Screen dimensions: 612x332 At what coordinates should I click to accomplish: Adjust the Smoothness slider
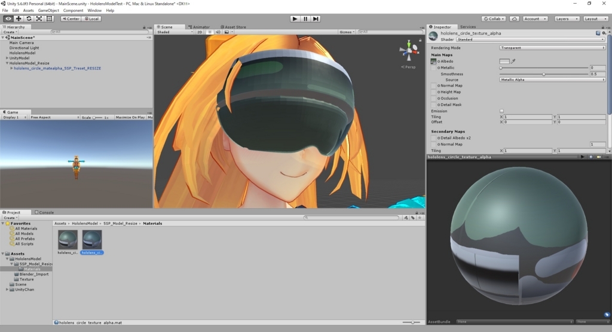pyautogui.click(x=544, y=74)
